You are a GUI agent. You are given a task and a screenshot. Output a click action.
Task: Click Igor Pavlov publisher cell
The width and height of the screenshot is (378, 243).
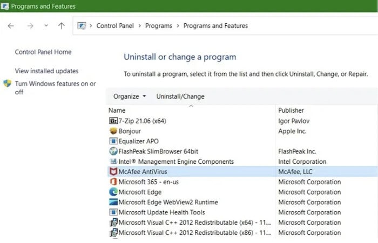[294, 121]
